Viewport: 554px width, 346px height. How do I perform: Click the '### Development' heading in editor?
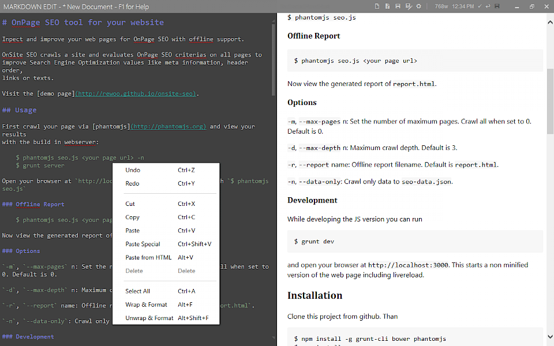tap(28, 336)
